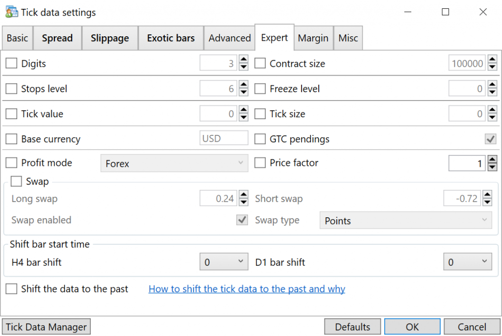Open the H4 bar shift dropdown
This screenshot has height=336, width=502.
point(224,262)
